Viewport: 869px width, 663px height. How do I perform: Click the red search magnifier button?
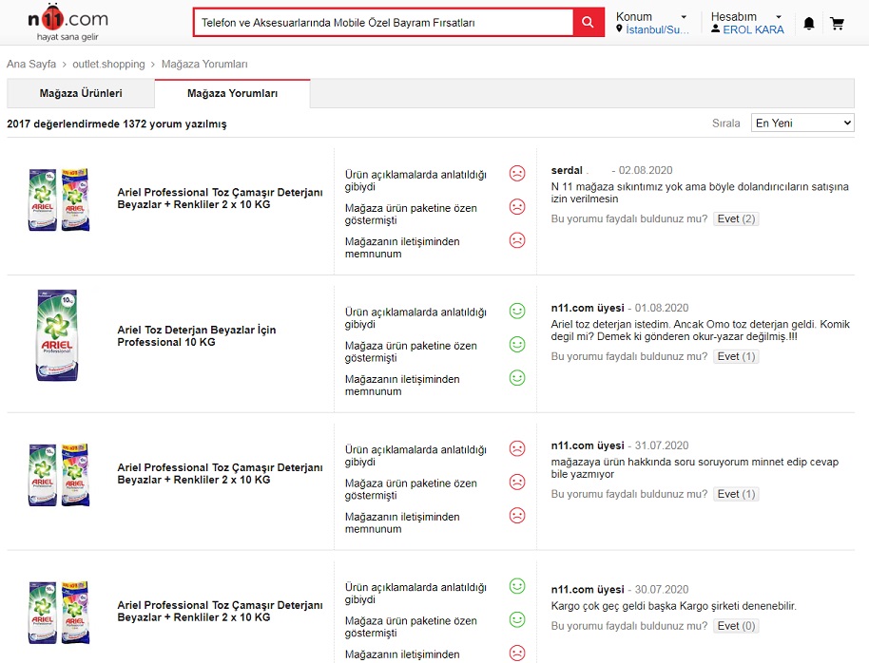click(588, 22)
